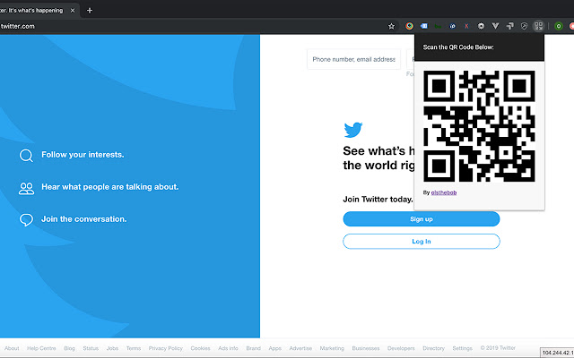Click 'Hear what people are talking about.' text
This screenshot has height=358, width=574.
(x=109, y=187)
